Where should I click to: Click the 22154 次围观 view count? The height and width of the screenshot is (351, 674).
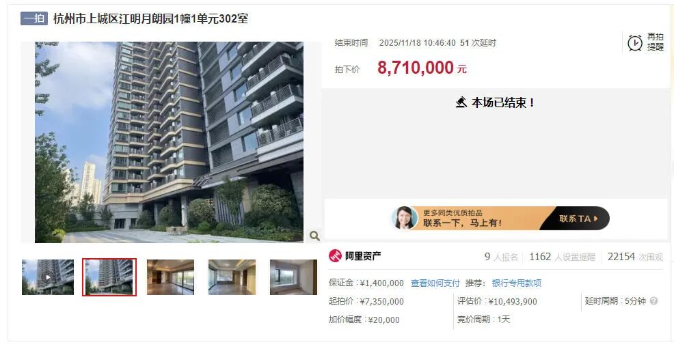click(x=635, y=257)
